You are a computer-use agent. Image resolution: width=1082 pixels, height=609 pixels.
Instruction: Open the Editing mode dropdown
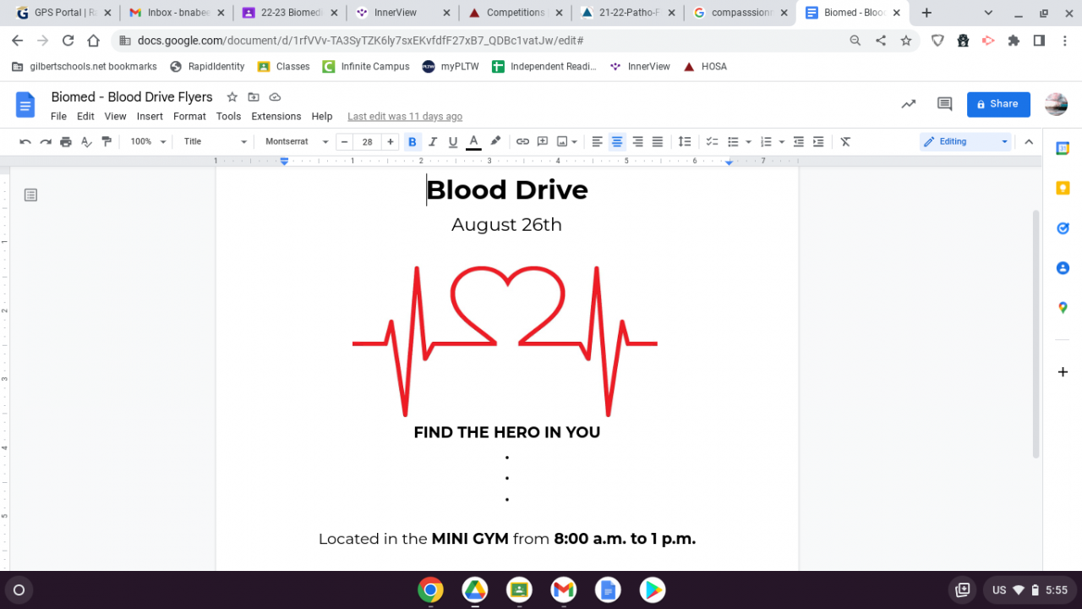pyautogui.click(x=965, y=142)
